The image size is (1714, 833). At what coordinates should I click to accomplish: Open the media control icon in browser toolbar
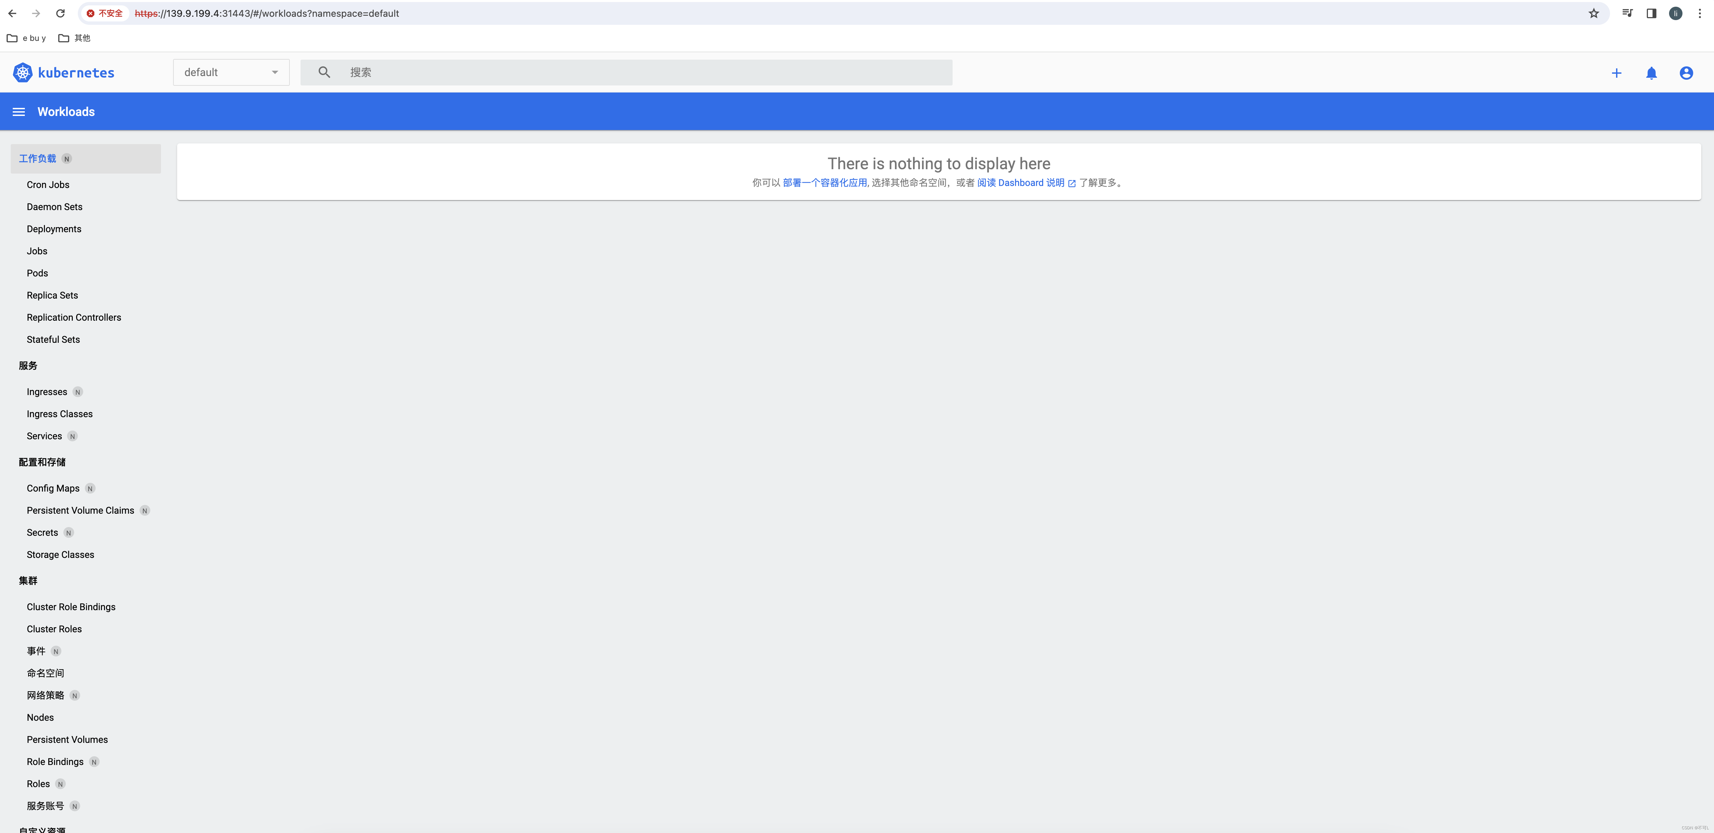1627,13
